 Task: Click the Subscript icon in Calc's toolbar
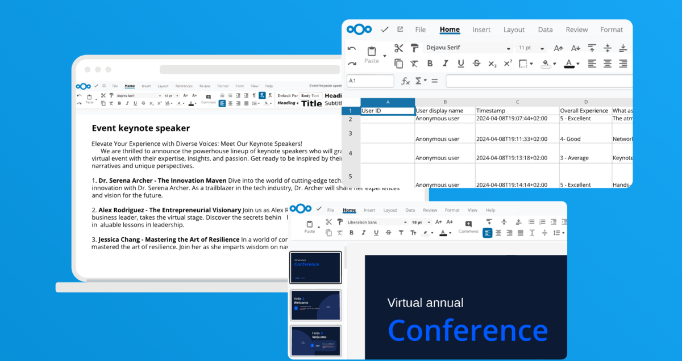coord(492,64)
